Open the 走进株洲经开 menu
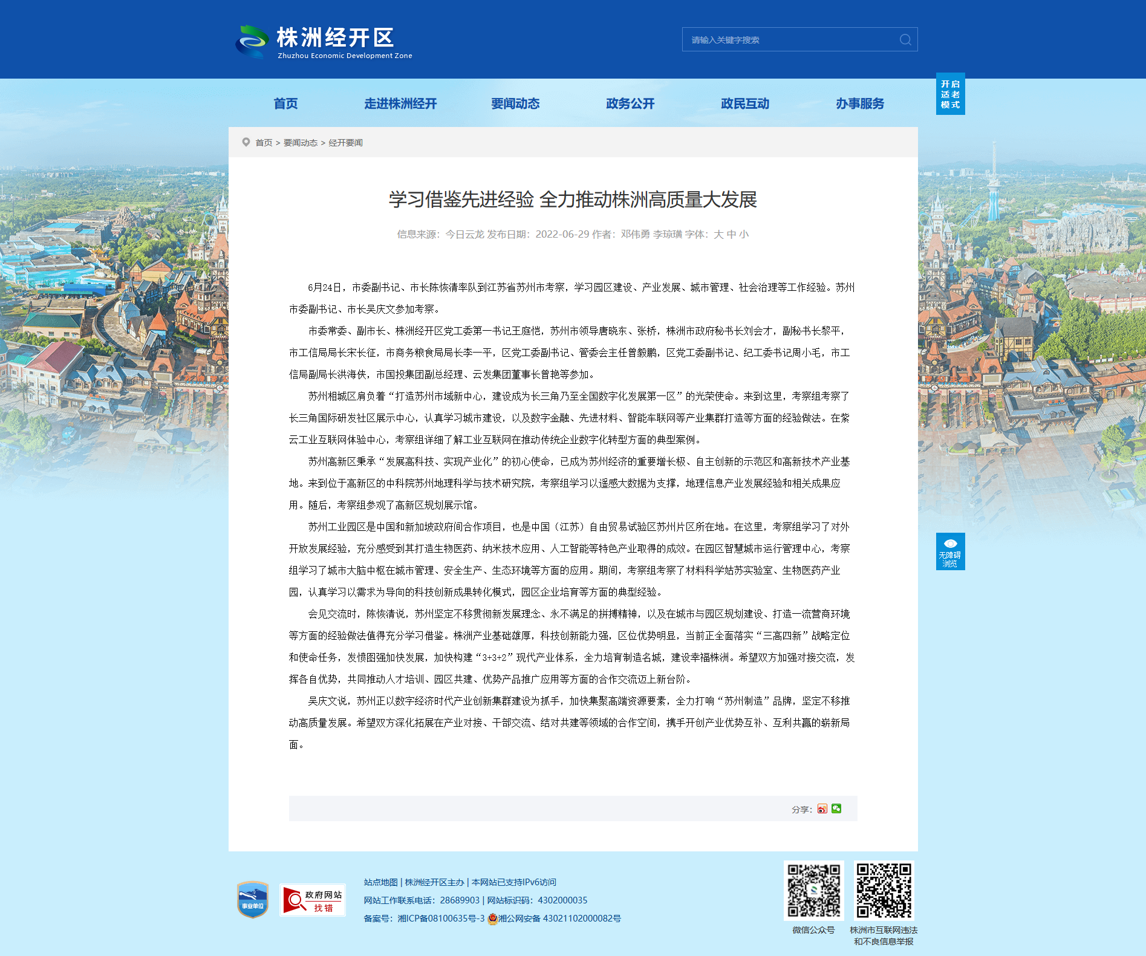The image size is (1146, 956). tap(400, 103)
